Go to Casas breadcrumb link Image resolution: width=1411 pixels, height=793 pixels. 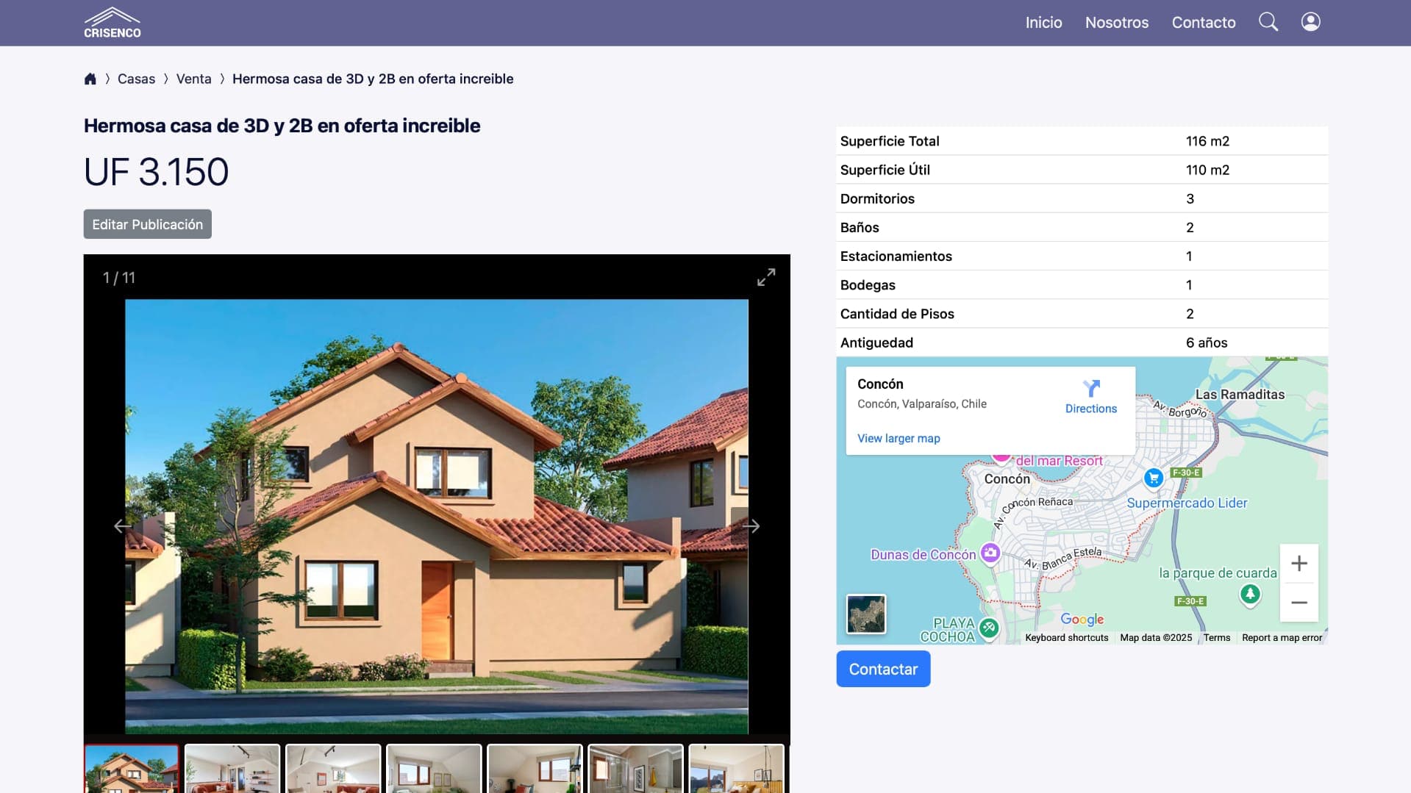click(x=136, y=79)
